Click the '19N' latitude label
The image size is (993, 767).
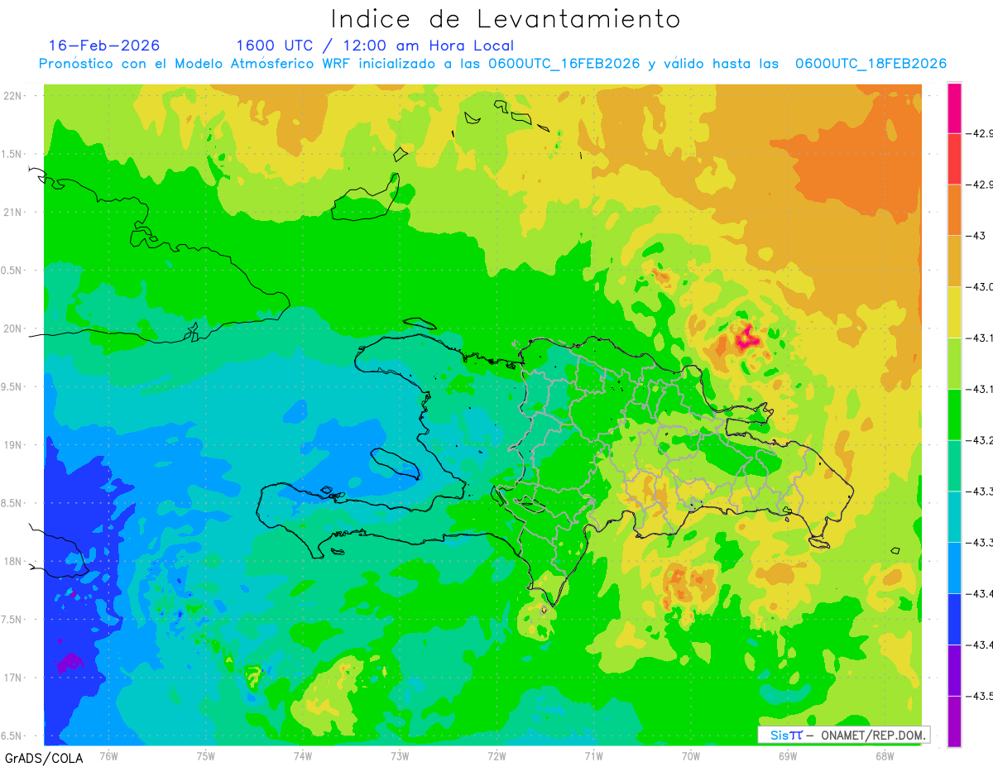[13, 445]
